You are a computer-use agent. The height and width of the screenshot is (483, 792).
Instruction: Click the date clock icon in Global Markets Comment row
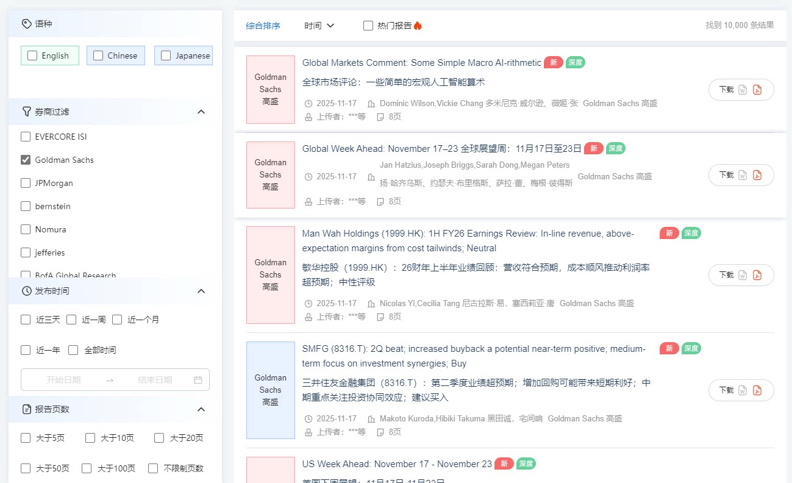[x=309, y=104]
